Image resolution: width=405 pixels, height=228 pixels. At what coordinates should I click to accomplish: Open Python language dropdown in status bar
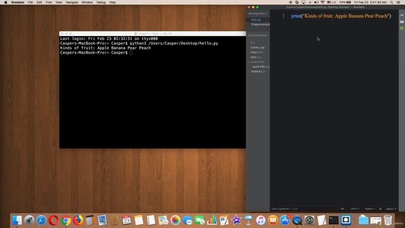click(370, 209)
